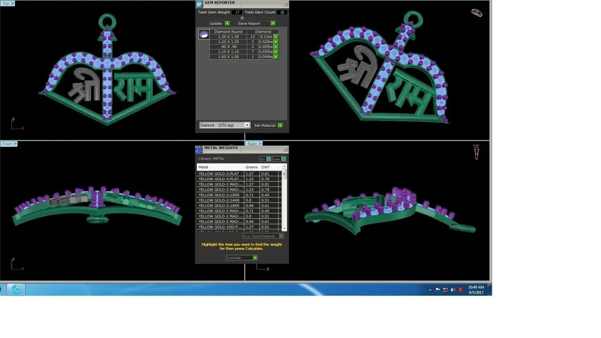Select the YELLOW GOLD-1DD:P... row
Image resolution: width=601 pixels, height=338 pixels.
[x=239, y=227]
